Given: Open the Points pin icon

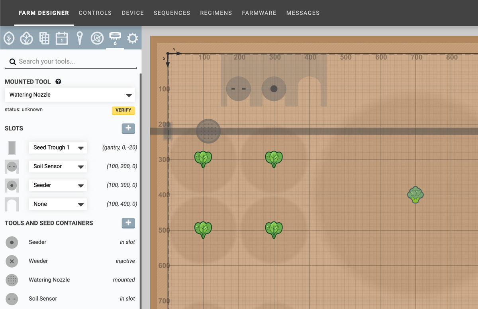Looking at the screenshot, I should (80, 38).
